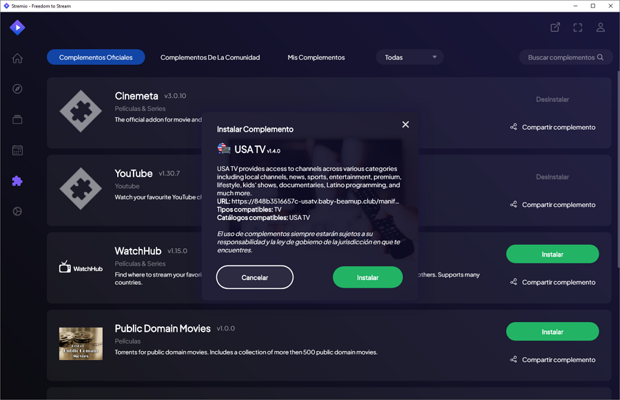The image size is (620, 400).
Task: Open the Discover compass icon
Action: pyautogui.click(x=17, y=89)
